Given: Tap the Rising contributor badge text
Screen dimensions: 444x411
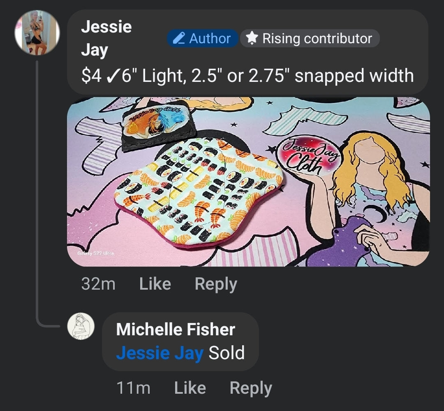Looking at the screenshot, I should click(317, 38).
